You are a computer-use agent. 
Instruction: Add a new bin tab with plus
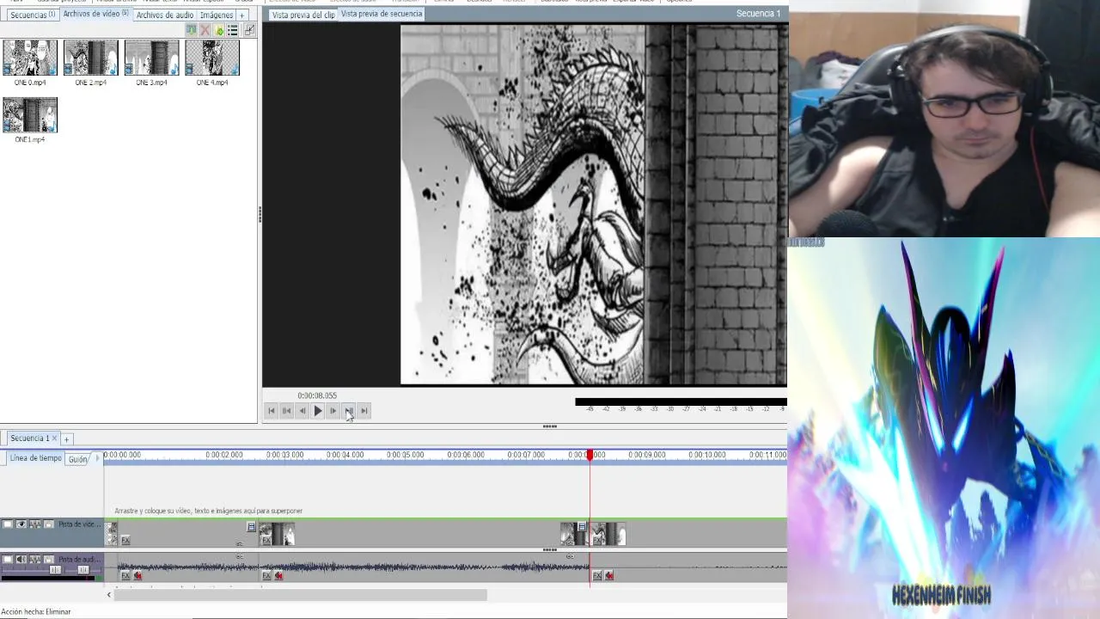tap(242, 15)
